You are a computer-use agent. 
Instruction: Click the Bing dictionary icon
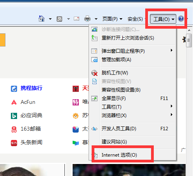(x=14, y=116)
